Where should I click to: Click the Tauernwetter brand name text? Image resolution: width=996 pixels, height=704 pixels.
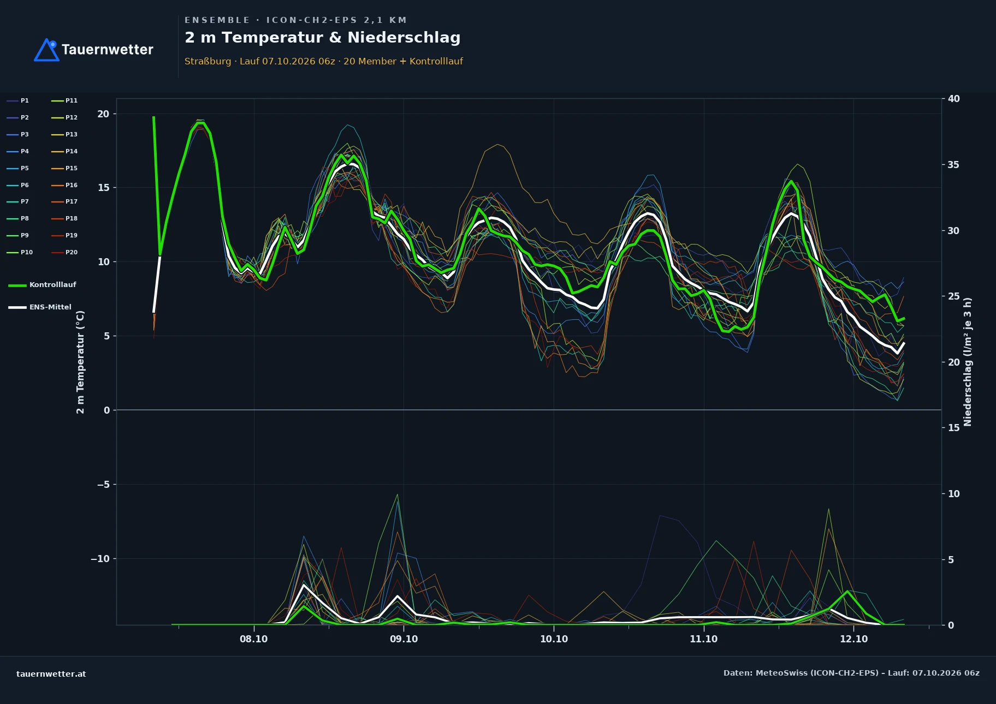tap(108, 50)
